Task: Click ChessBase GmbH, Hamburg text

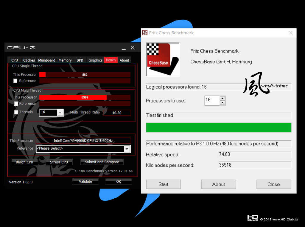Action: tap(221, 62)
